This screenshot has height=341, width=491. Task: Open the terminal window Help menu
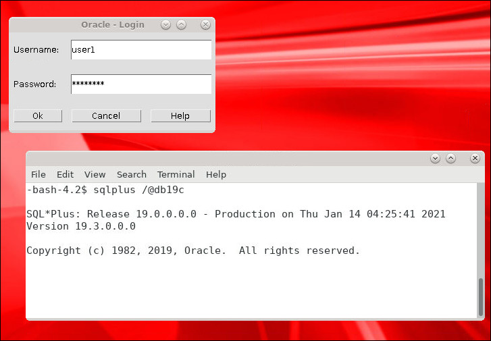[x=216, y=174]
